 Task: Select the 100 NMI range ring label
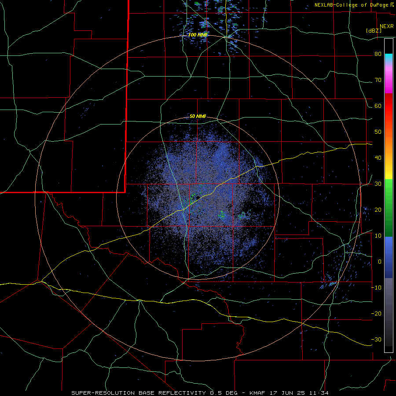[x=198, y=35]
